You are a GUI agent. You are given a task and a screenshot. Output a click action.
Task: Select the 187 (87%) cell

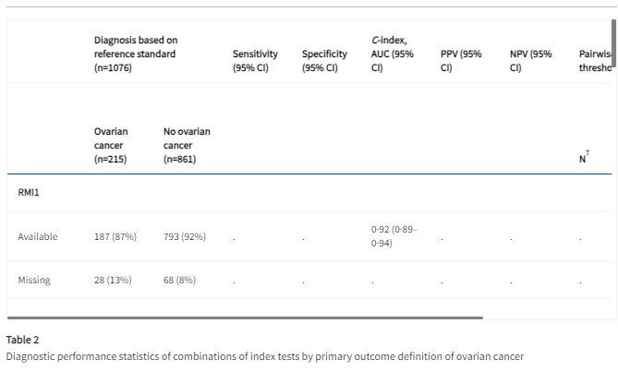tap(115, 236)
